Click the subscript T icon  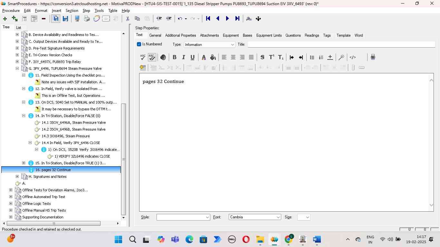tap(281, 57)
